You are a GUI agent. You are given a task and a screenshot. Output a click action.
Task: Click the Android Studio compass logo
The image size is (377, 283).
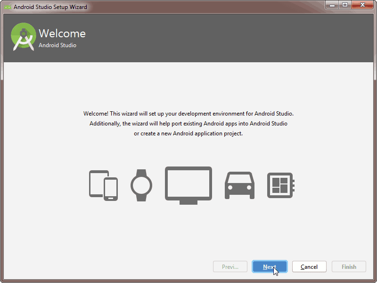[24, 37]
